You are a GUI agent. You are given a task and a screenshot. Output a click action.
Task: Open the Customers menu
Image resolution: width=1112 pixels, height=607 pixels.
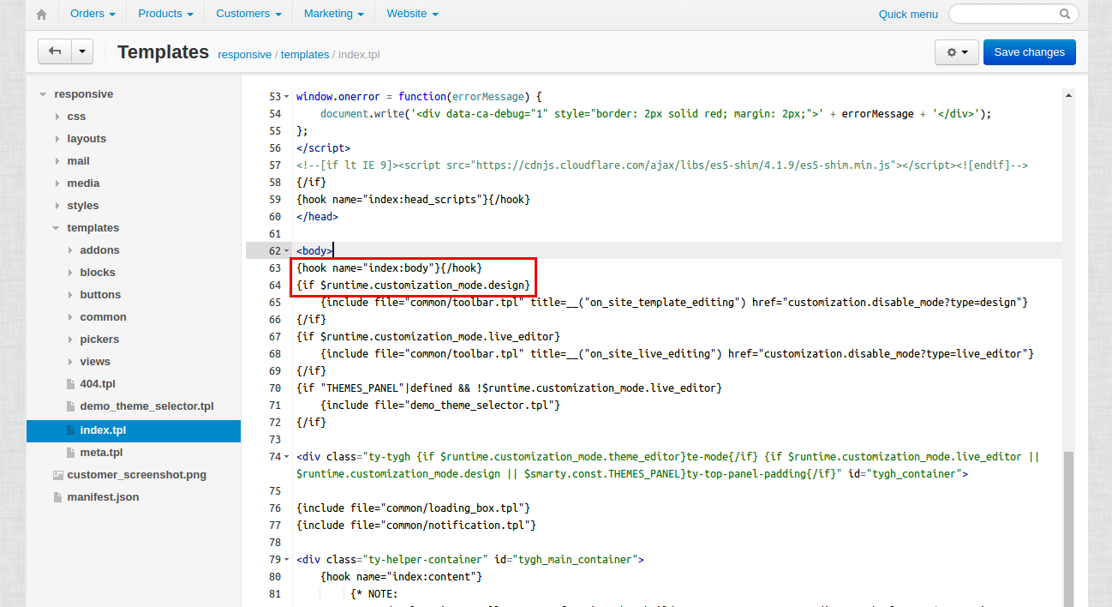click(248, 14)
